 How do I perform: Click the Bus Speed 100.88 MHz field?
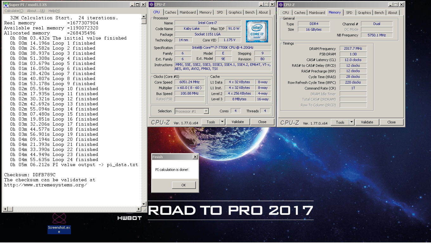click(190, 94)
